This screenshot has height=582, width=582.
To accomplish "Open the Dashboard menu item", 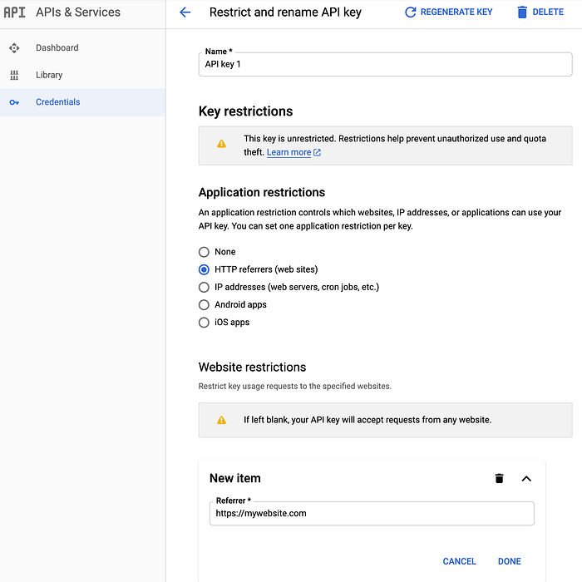I will [x=57, y=48].
